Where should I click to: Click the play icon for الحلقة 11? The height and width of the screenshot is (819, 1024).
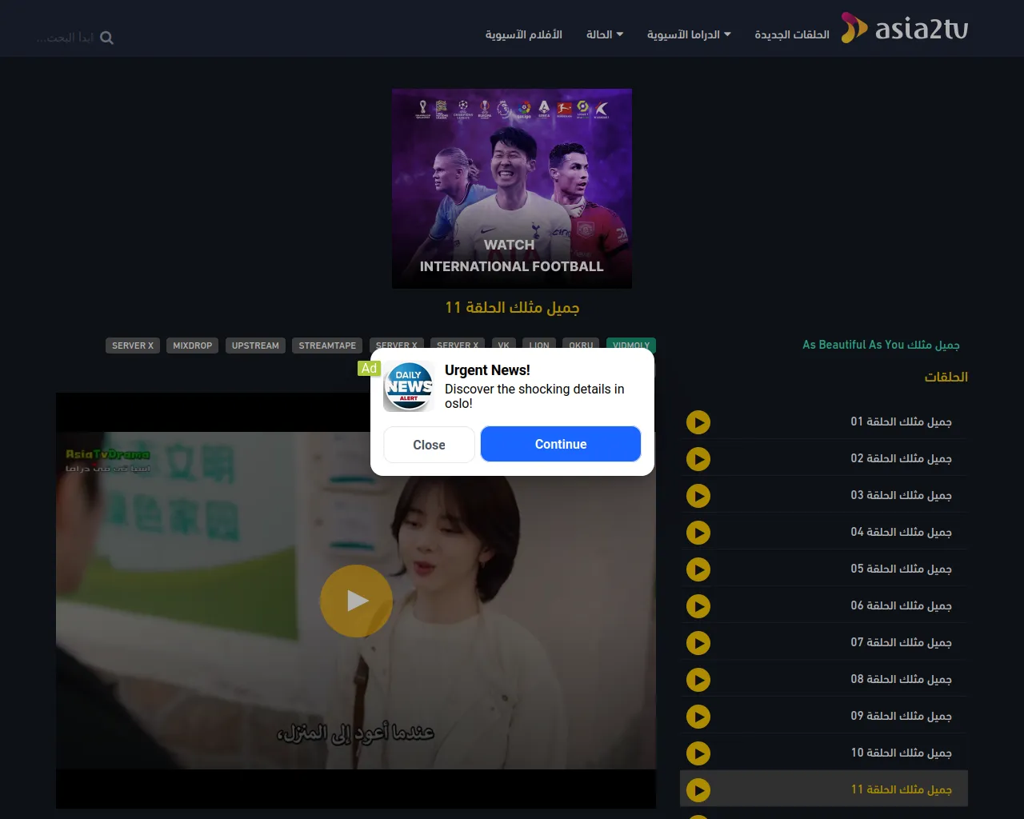698,790
